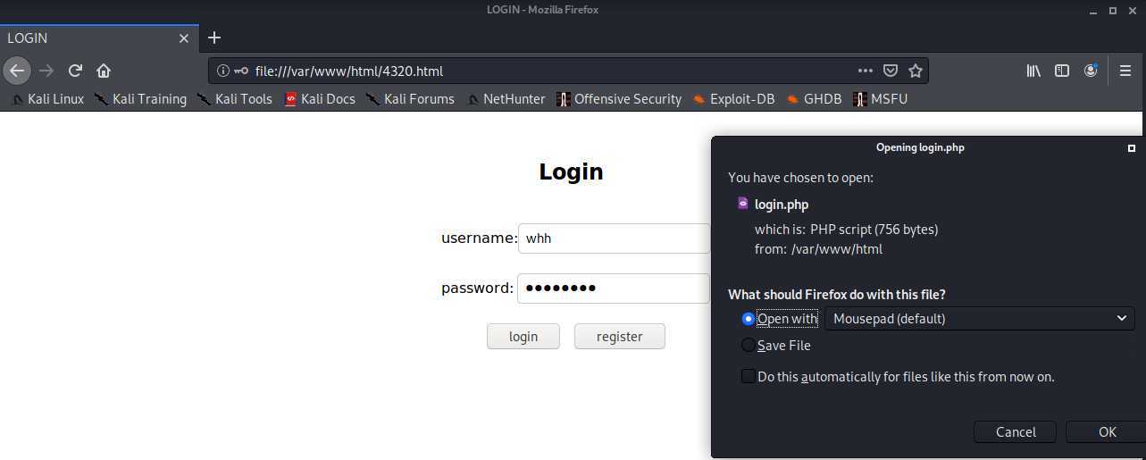
Task: Open Firefox account menu
Action: pyautogui.click(x=1091, y=71)
